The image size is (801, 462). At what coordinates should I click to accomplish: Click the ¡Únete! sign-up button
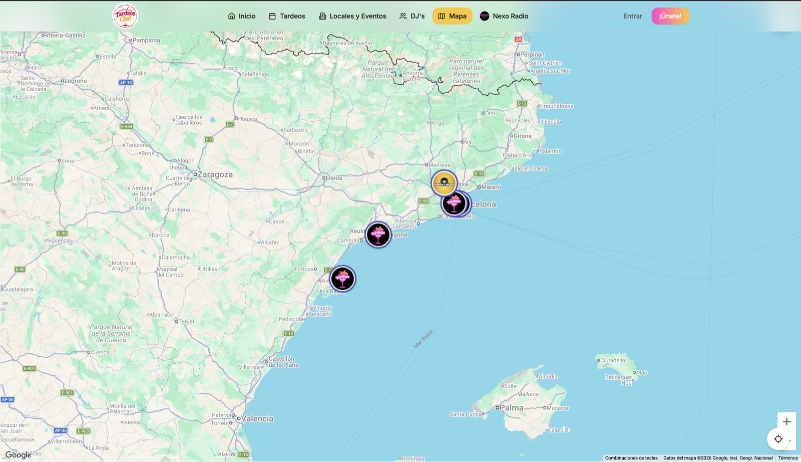670,16
